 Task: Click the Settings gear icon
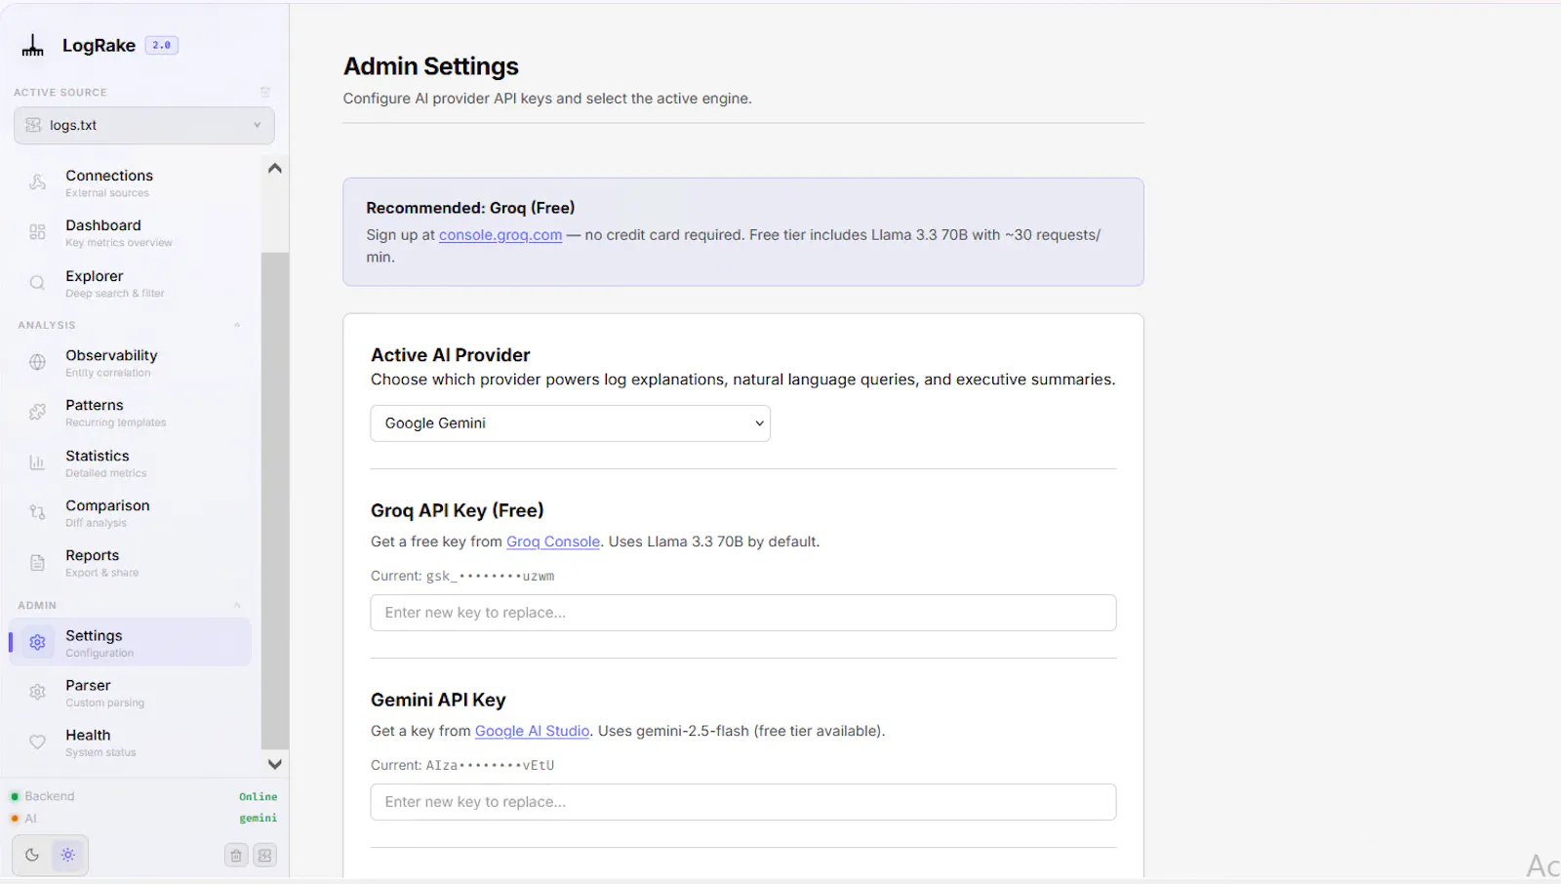[x=37, y=642]
